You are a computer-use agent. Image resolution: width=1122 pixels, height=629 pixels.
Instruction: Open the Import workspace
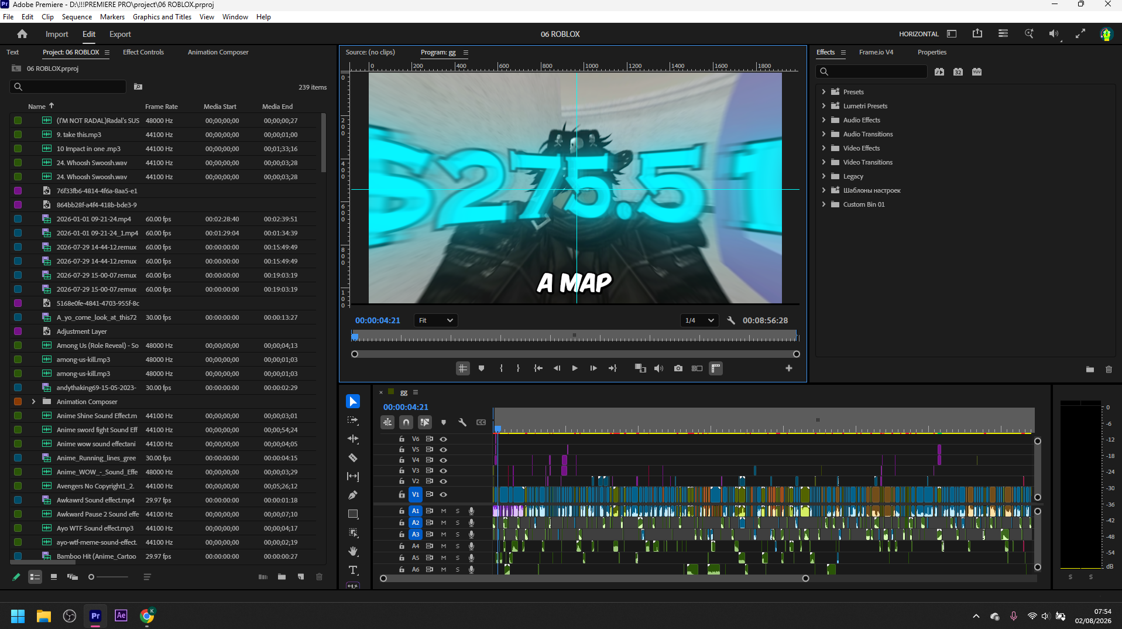pyautogui.click(x=57, y=34)
